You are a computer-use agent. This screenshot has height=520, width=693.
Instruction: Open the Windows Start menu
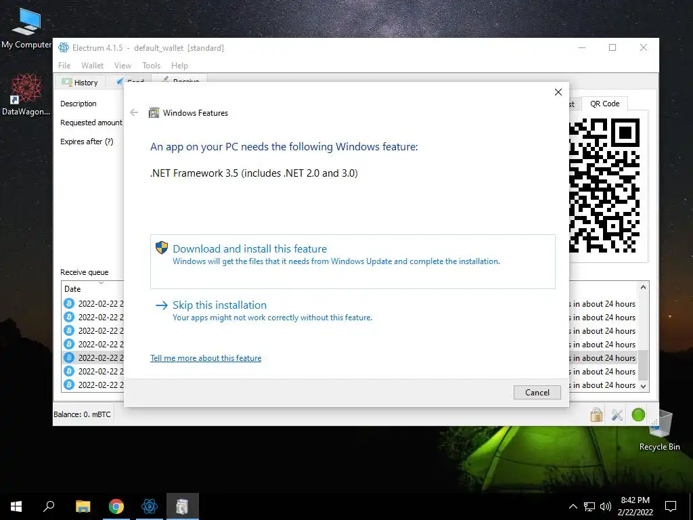(16, 506)
